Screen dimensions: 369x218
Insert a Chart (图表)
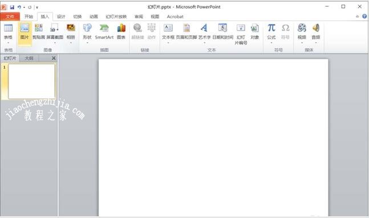tap(121, 31)
